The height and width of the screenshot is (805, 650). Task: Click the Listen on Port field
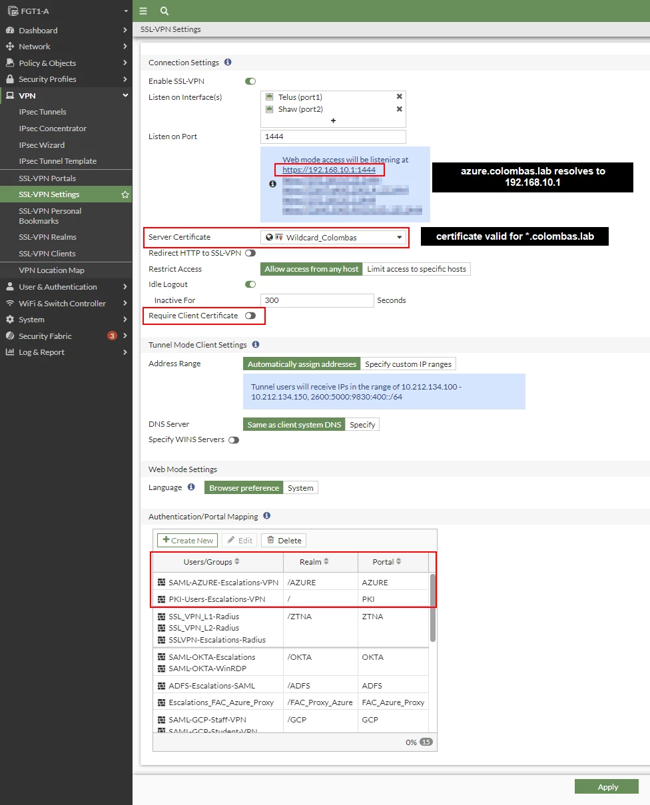[333, 136]
